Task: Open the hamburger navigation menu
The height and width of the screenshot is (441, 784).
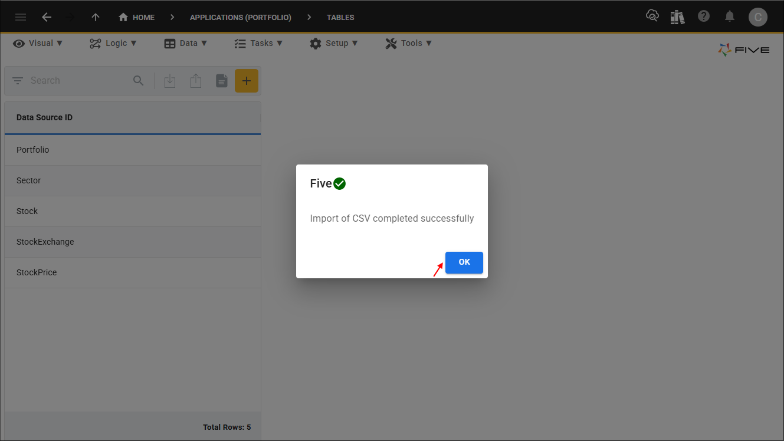Action: 21,17
